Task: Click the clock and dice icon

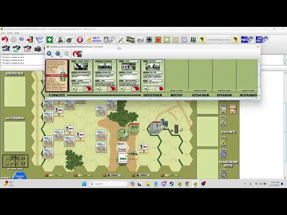Action: (109, 39)
